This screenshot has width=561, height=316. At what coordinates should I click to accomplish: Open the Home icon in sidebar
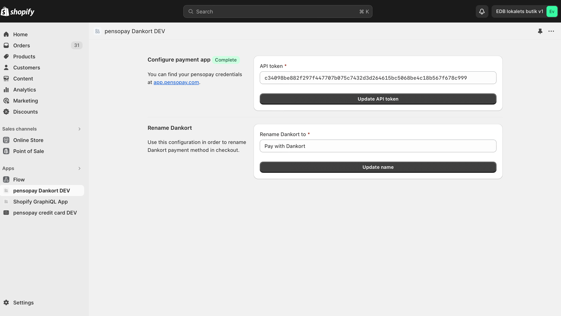point(6,34)
